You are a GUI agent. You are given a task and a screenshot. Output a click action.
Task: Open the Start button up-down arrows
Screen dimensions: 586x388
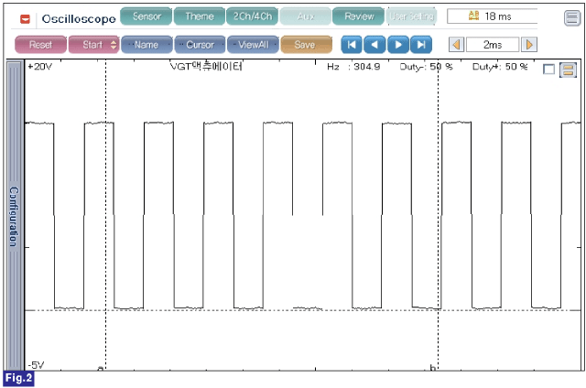pyautogui.click(x=114, y=45)
